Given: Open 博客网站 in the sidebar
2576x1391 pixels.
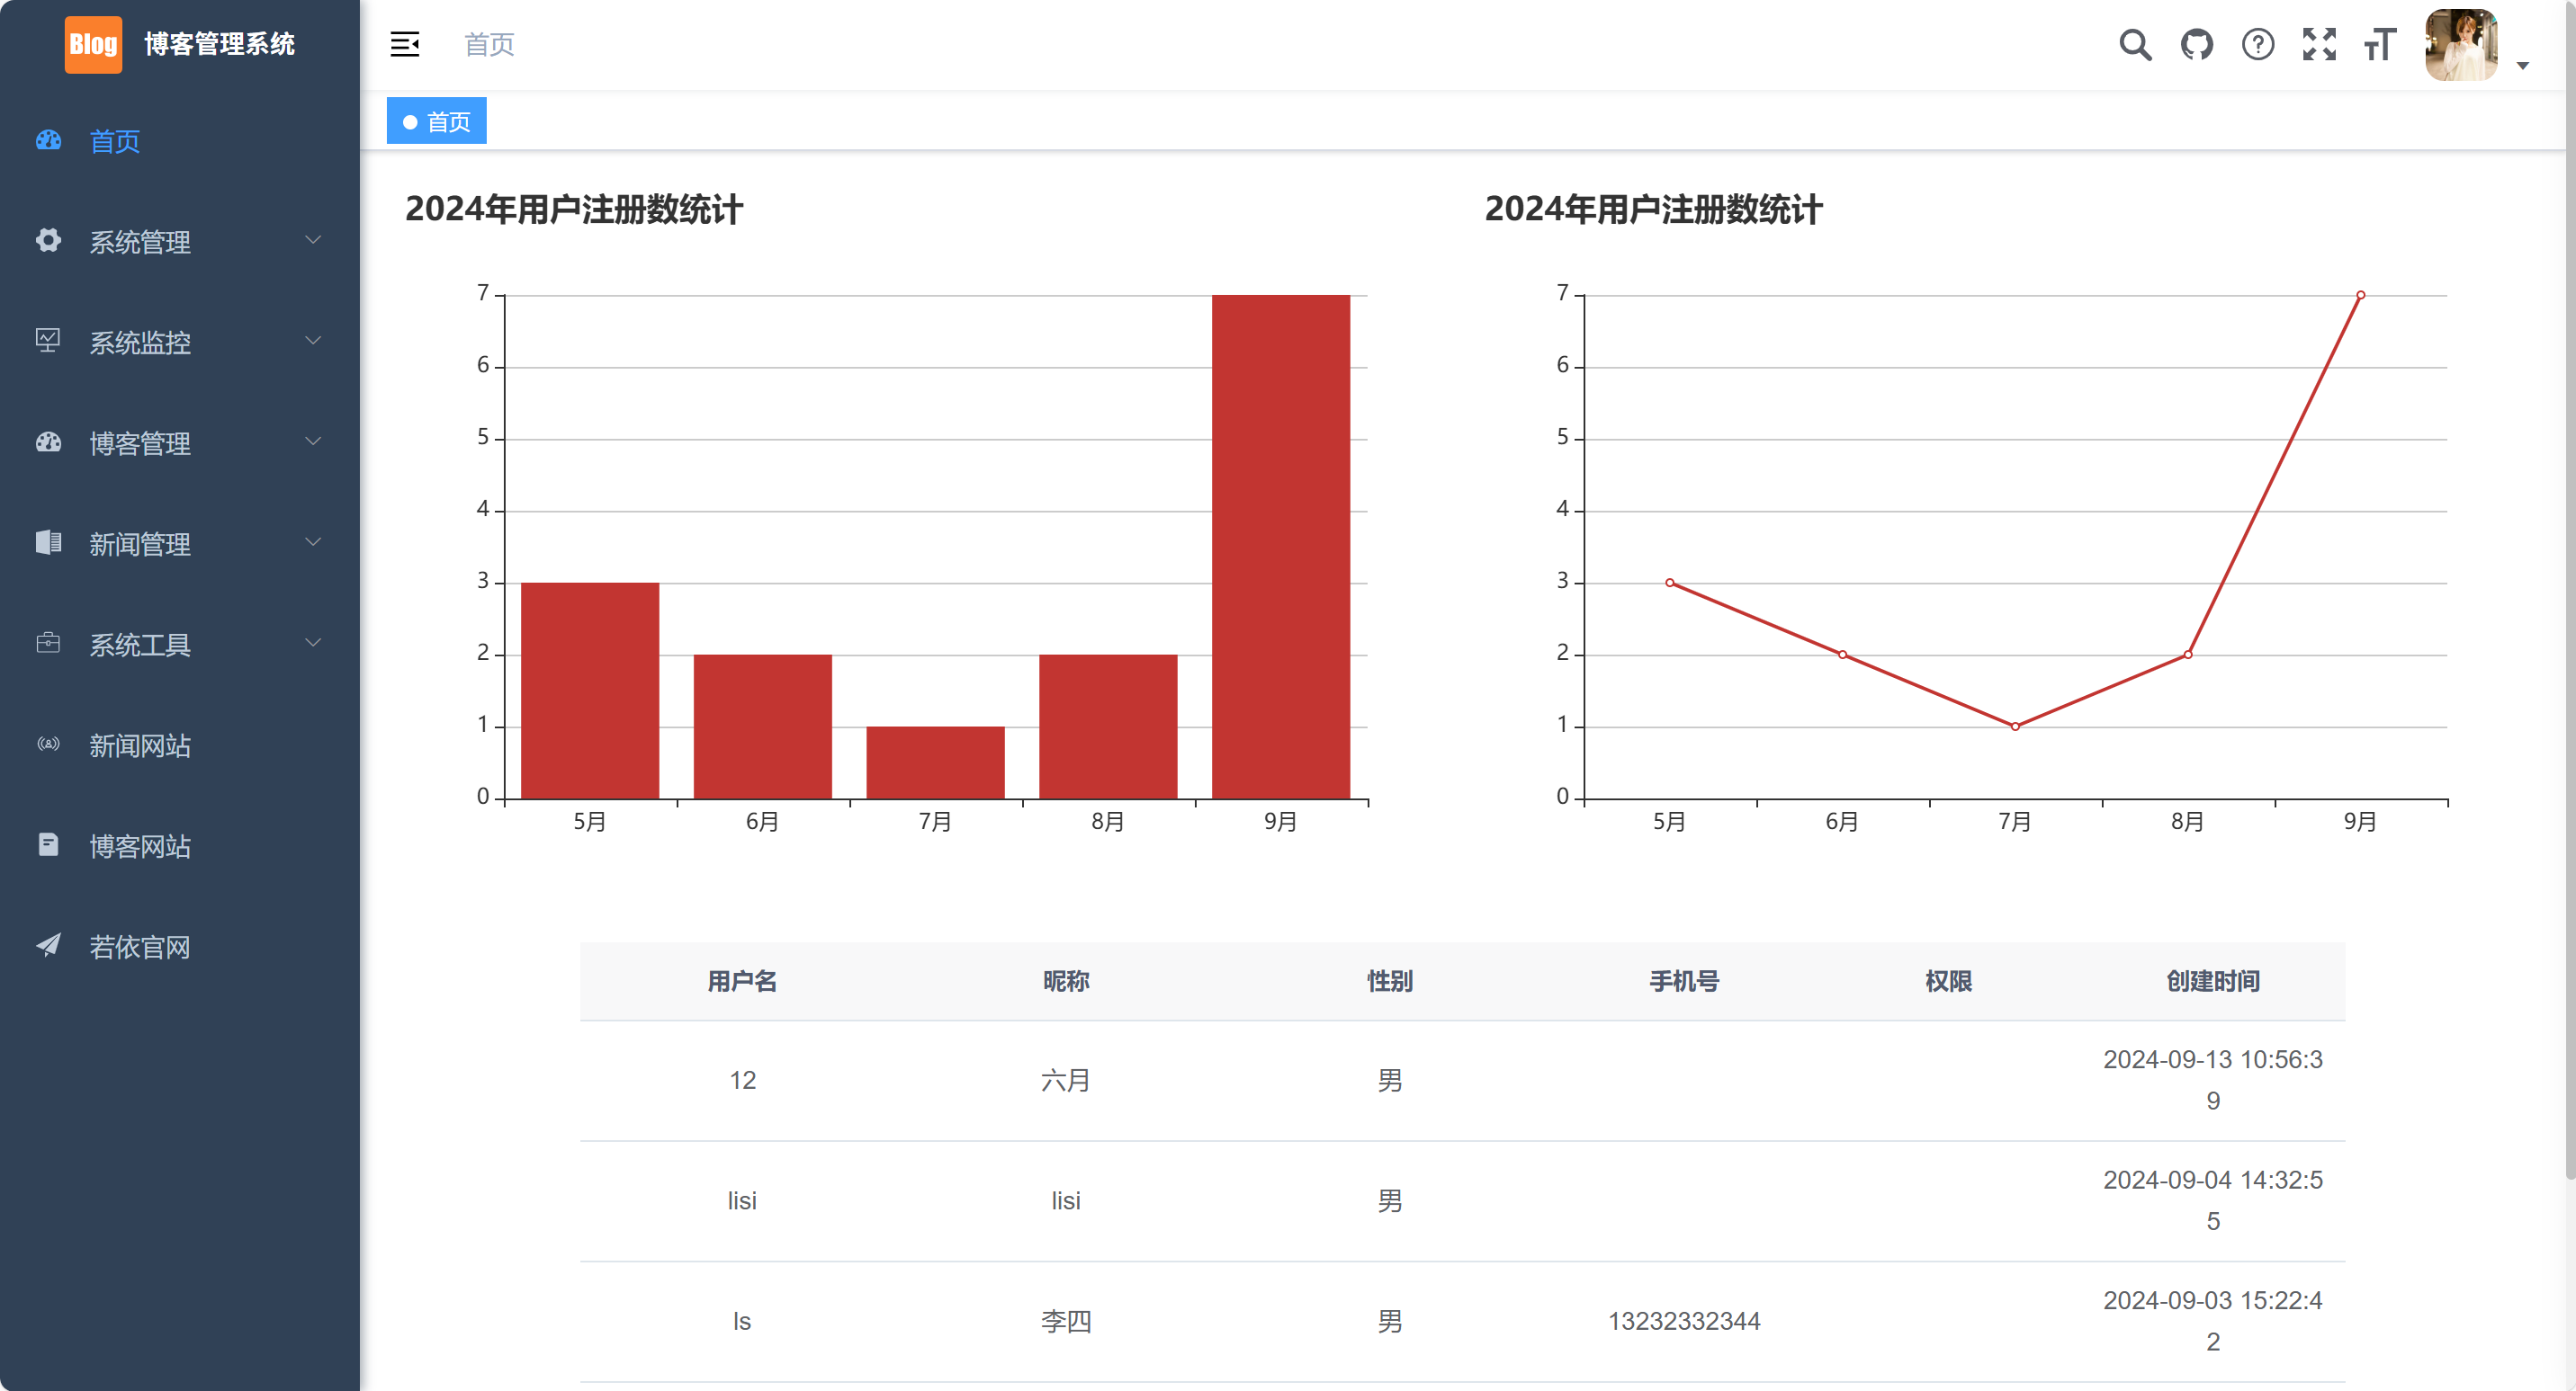Looking at the screenshot, I should pos(139,845).
